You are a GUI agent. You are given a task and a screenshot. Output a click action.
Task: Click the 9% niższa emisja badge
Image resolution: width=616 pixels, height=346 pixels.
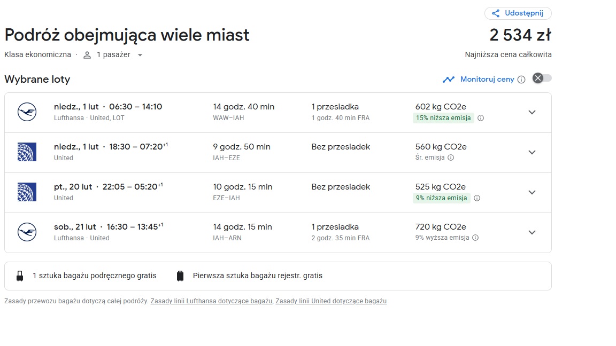[442, 198]
